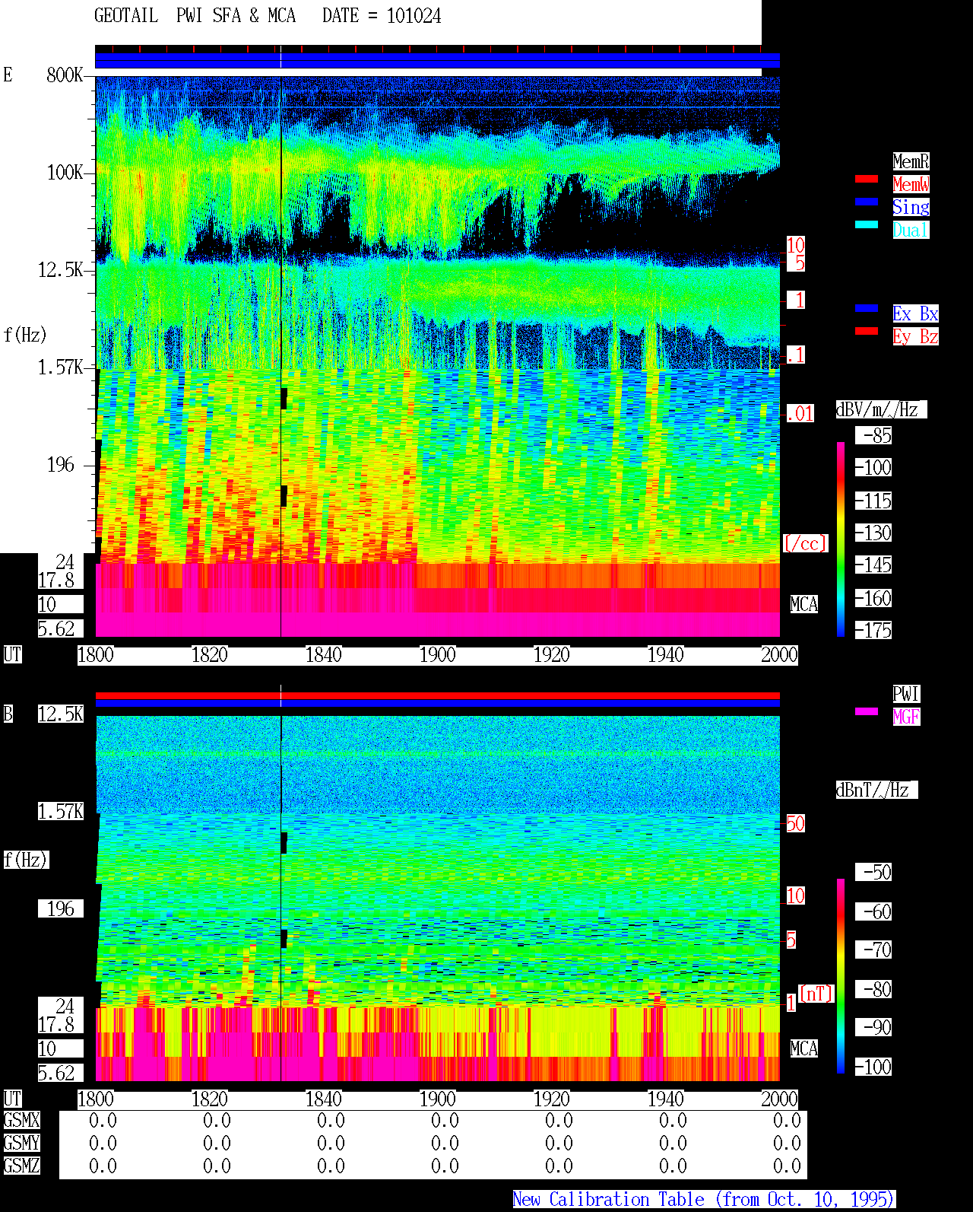Screen dimensions: 973x1212
Task: Open the New Calibration Table link
Action: pyautogui.click(x=704, y=1199)
